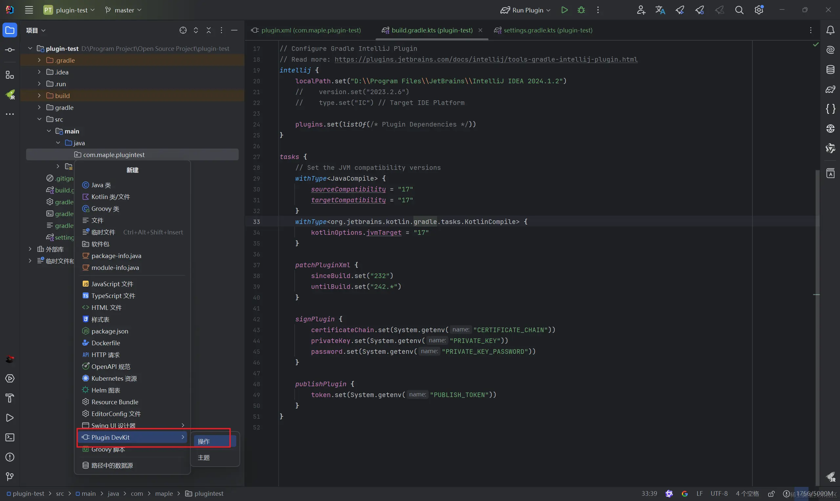The width and height of the screenshot is (840, 501).
Task: Debug the Run Plugin configuration
Action: pos(581,10)
